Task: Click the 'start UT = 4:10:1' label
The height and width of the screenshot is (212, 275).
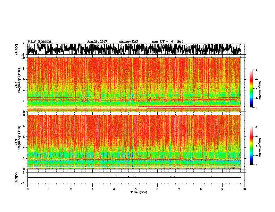Action: point(168,42)
